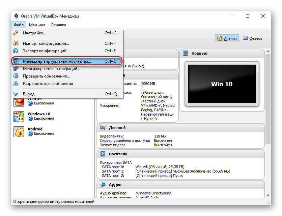Screen dimensions: 282x216
Task: Click the monitor icon beside Превью
Action: click(186, 53)
